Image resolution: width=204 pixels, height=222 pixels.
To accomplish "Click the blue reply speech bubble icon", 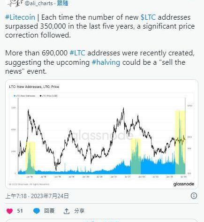I will 37,211.
